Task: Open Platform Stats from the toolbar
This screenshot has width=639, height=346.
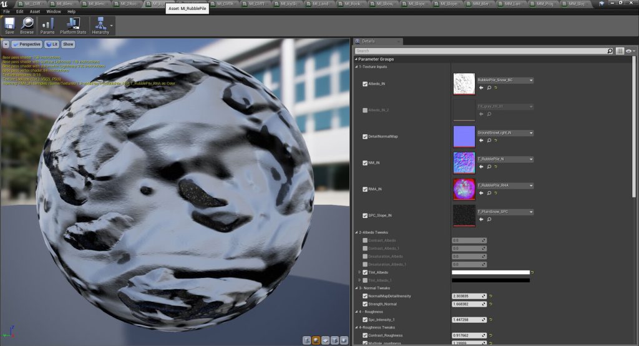Action: coord(73,25)
